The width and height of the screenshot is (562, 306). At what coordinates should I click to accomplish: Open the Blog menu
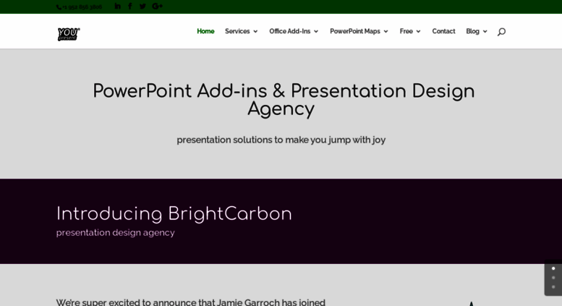pos(472,31)
